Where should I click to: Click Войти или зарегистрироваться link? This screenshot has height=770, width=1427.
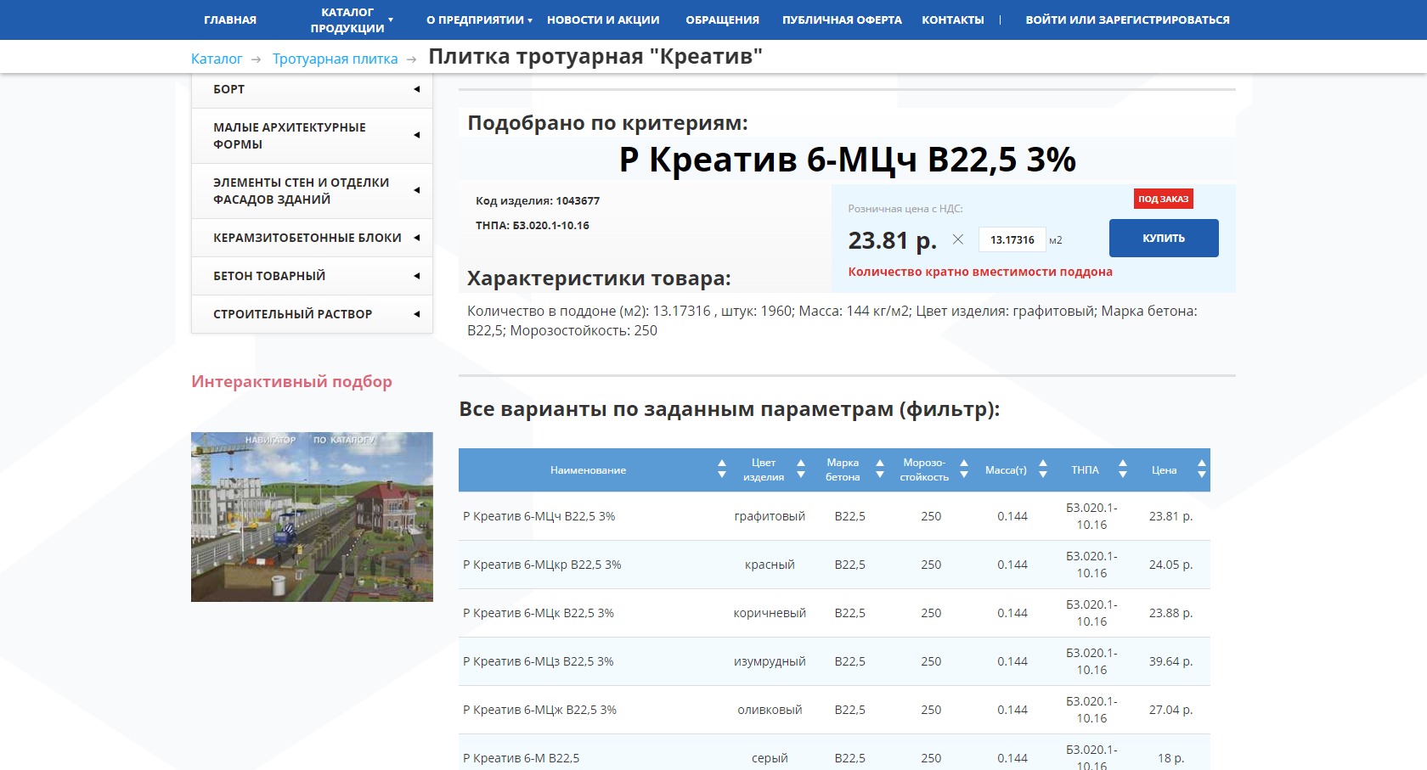pos(1127,20)
